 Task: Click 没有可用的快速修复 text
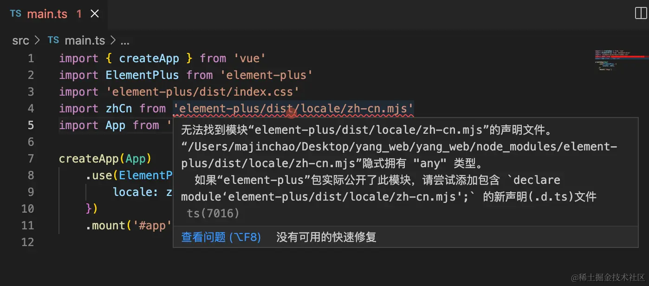coord(326,237)
